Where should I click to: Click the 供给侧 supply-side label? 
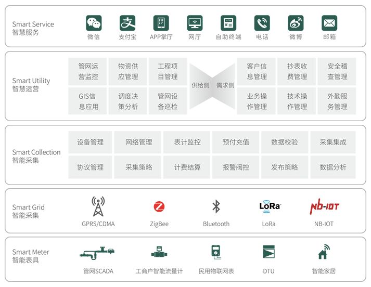200,85
